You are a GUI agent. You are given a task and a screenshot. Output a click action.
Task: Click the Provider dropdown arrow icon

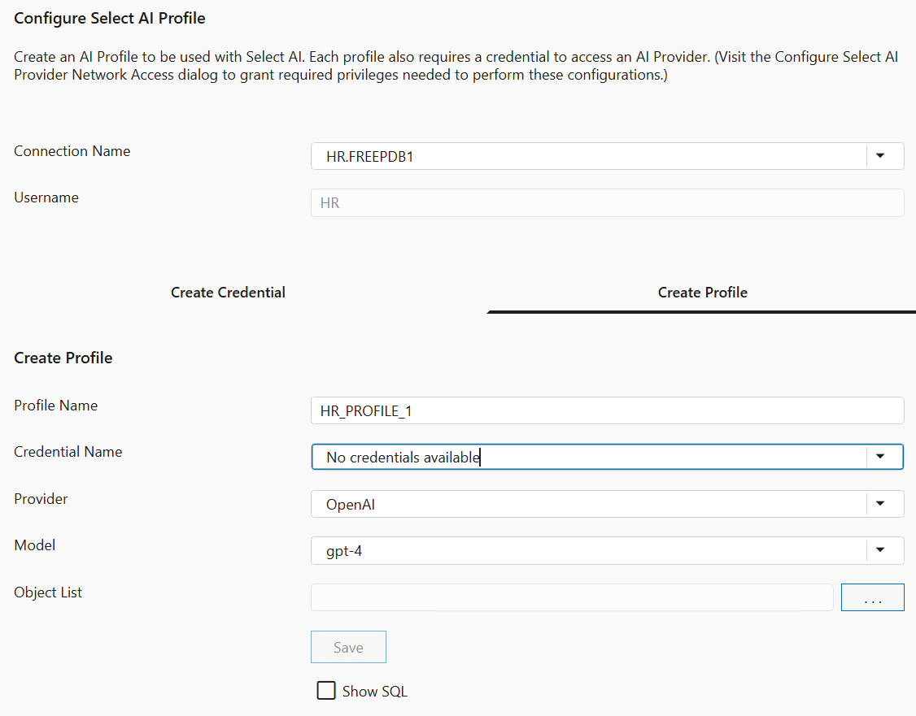pos(881,503)
